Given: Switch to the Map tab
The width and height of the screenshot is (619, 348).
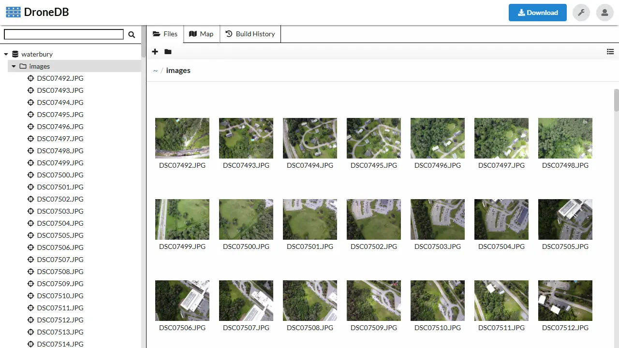Looking at the screenshot, I should coord(201,34).
